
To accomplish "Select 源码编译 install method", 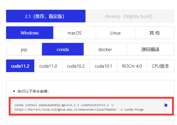I will [x=150, y=49].
